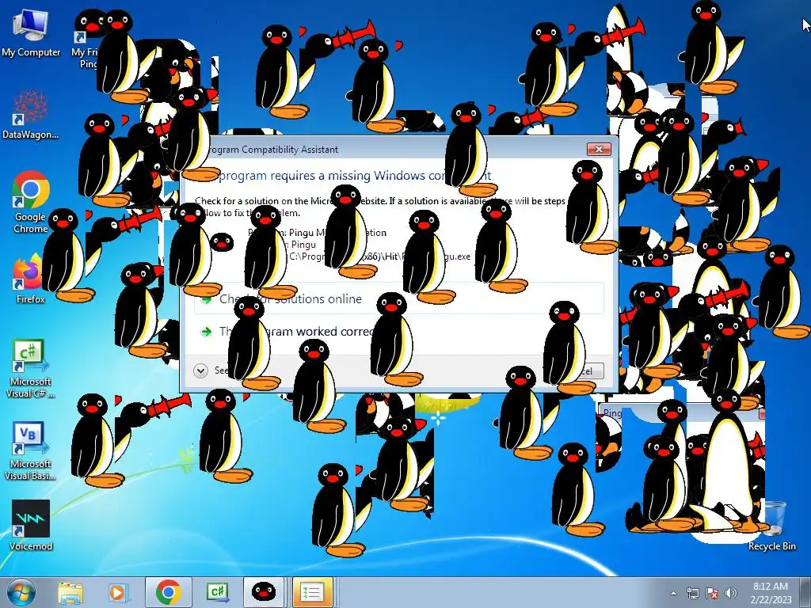Image resolution: width=811 pixels, height=608 pixels.
Task: Choose This program worked correctly
Action: click(399, 332)
